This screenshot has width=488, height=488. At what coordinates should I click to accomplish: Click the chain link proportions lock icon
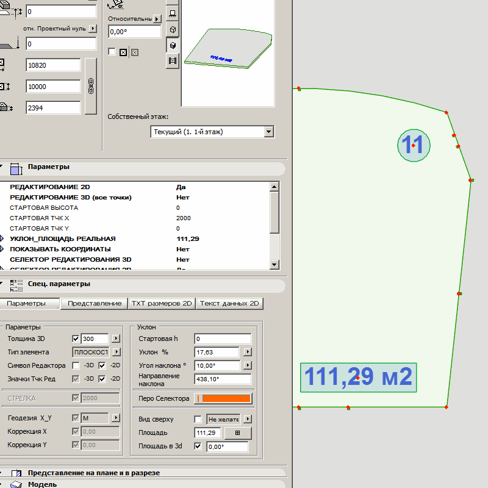[90, 86]
